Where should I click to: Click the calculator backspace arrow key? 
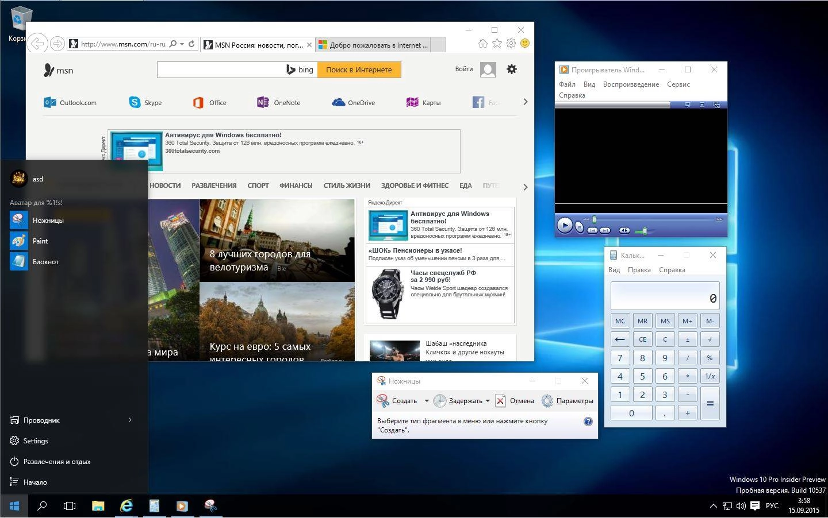(x=620, y=339)
